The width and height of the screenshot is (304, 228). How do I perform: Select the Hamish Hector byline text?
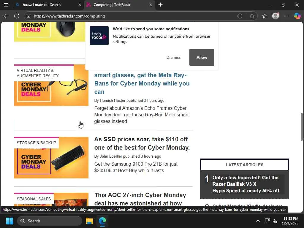click(x=129, y=100)
